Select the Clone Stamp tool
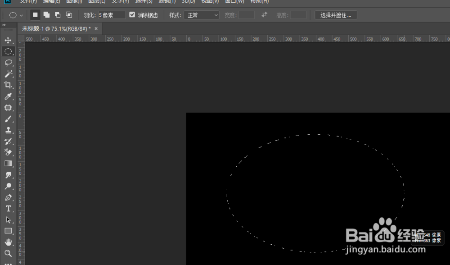Image resolution: width=450 pixels, height=265 pixels. pyautogui.click(x=8, y=130)
